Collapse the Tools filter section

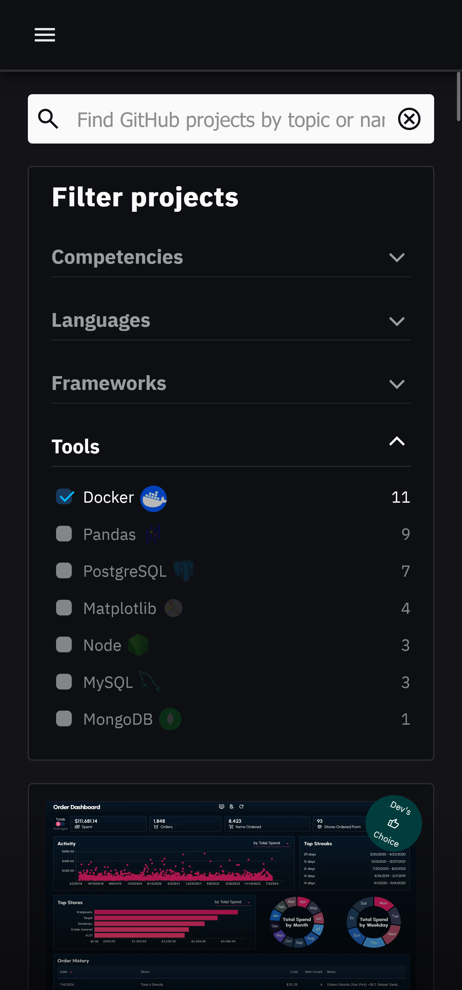pos(397,441)
